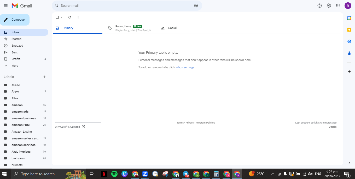Open the bartesian label

click(24, 158)
